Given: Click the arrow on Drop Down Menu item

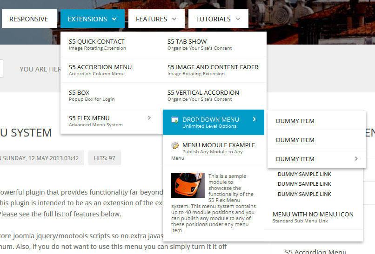Looking at the screenshot, I should pos(254,119).
